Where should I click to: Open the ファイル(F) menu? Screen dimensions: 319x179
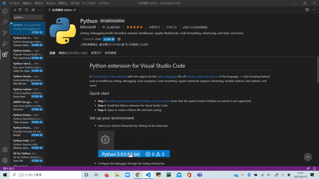(14, 3)
